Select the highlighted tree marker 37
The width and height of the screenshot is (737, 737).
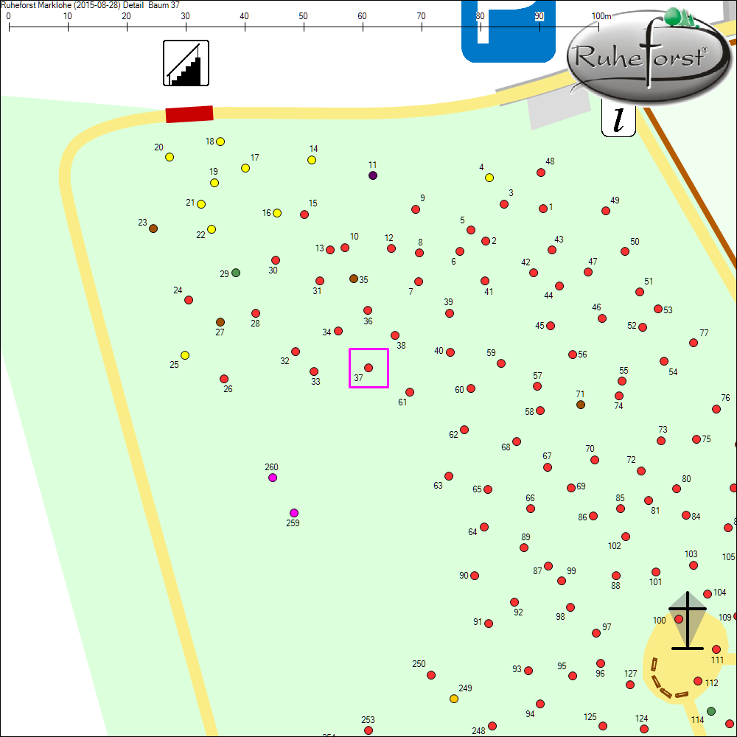click(x=368, y=368)
